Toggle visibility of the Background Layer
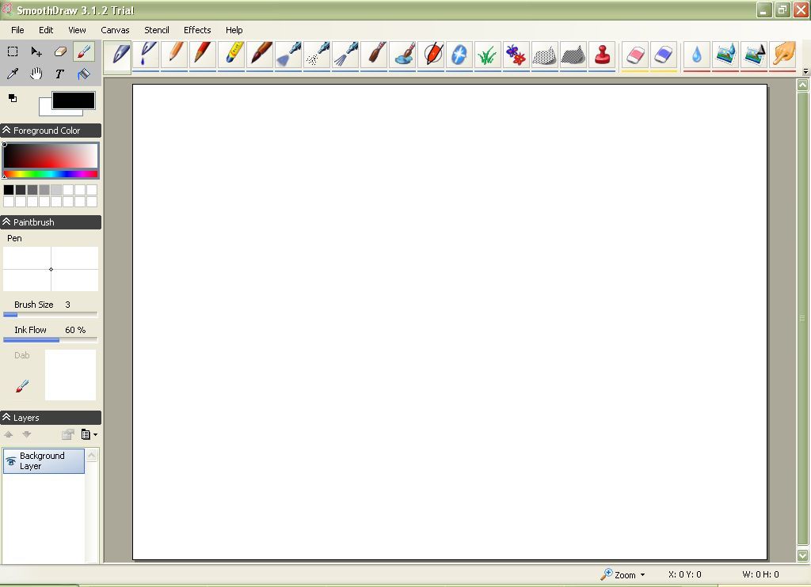 tap(10, 460)
